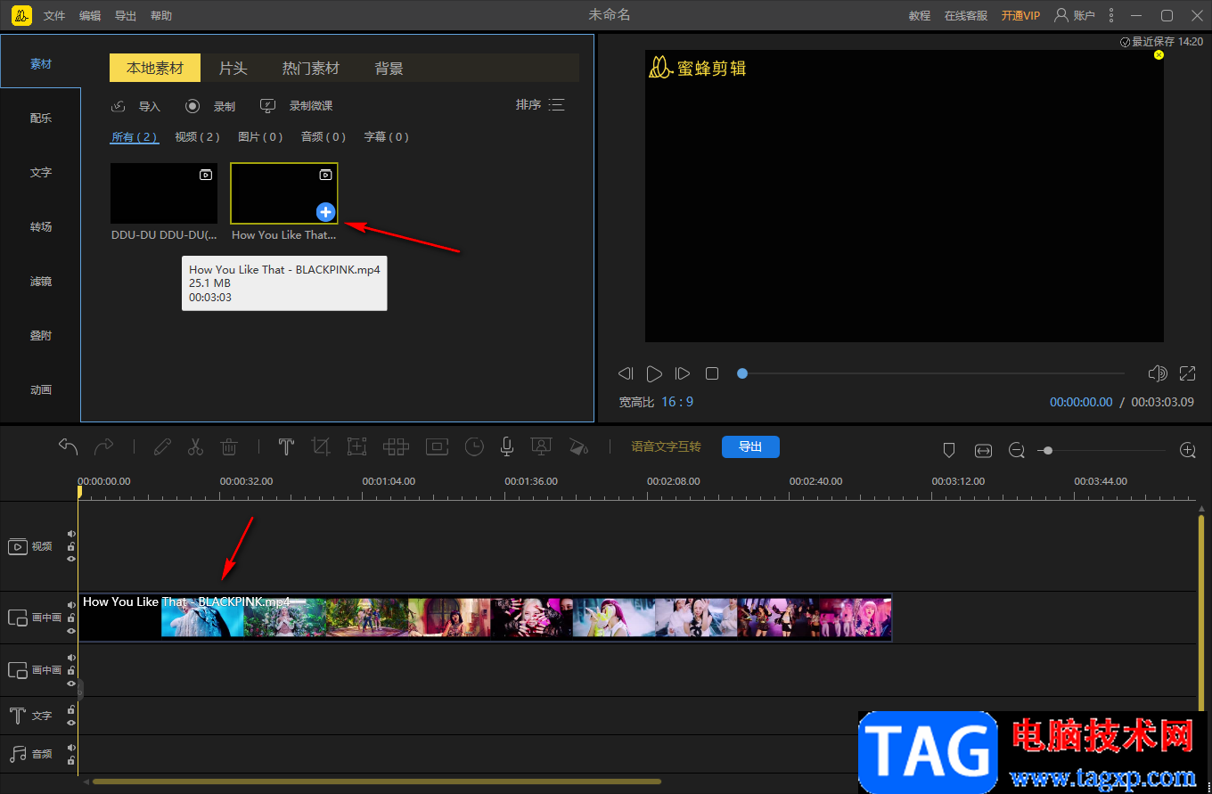Screen dimensions: 1212x794
Task: Open the sort order list icon
Action: [557, 105]
